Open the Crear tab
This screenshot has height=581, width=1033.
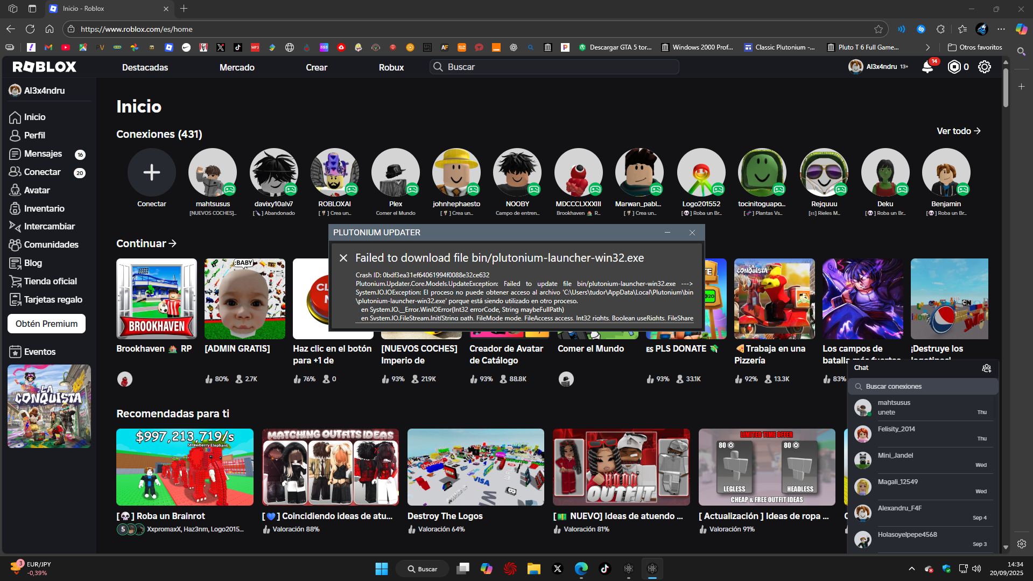point(317,67)
